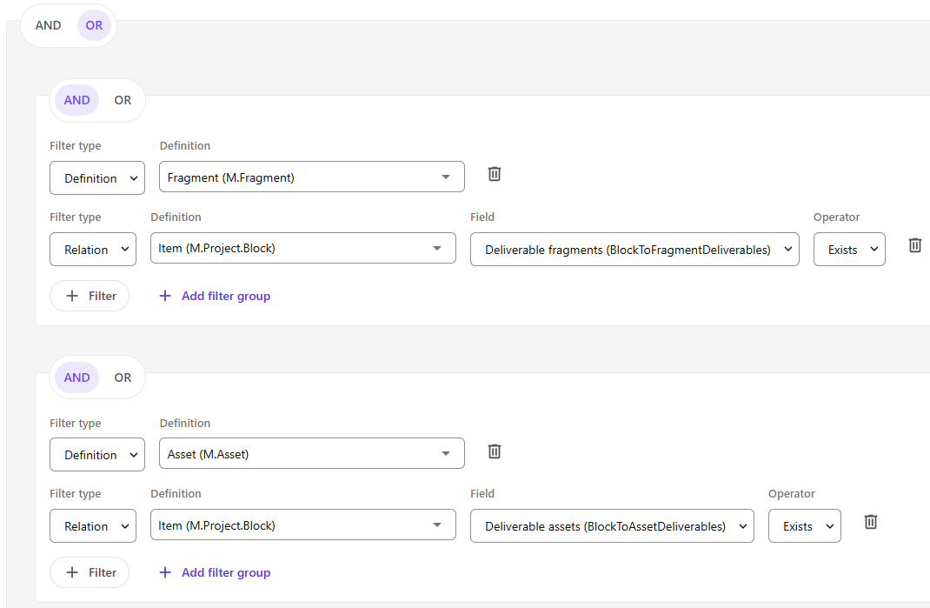Add filter group inside Fragment group
This screenshot has height=608, width=930.
[x=215, y=296]
